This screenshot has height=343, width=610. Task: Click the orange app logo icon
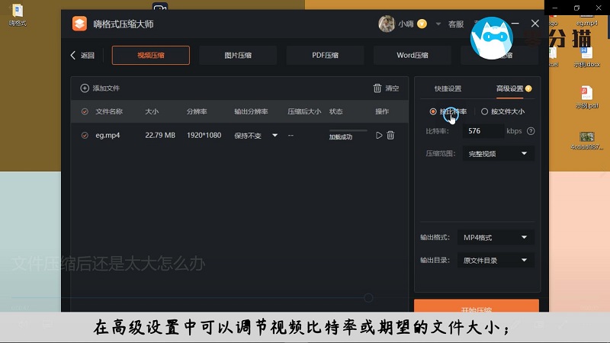pyautogui.click(x=80, y=24)
